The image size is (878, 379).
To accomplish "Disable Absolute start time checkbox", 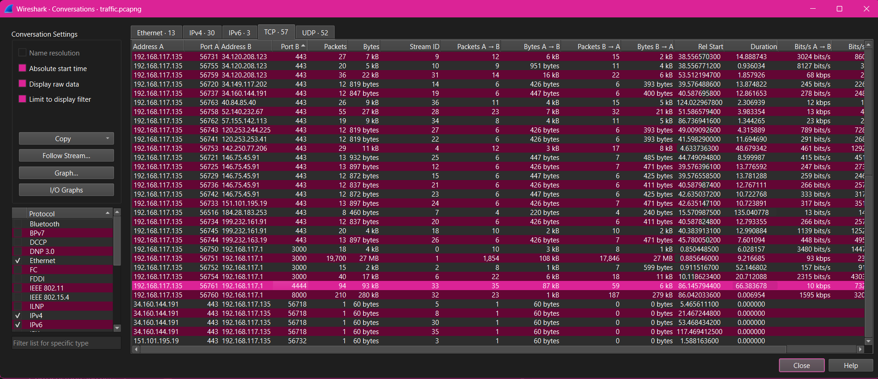I will click(x=22, y=68).
